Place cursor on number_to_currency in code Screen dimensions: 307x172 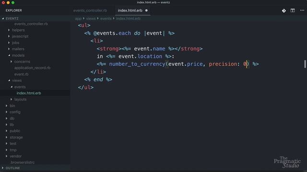pyautogui.click(x=137, y=64)
